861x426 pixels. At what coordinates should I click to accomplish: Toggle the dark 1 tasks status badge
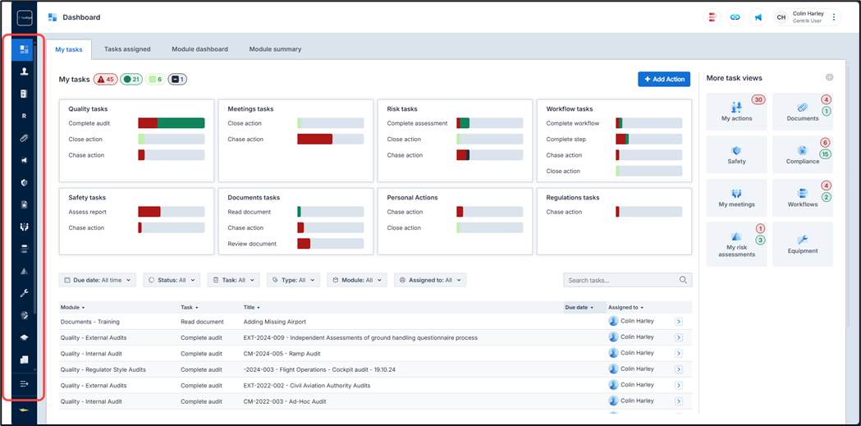tap(177, 80)
